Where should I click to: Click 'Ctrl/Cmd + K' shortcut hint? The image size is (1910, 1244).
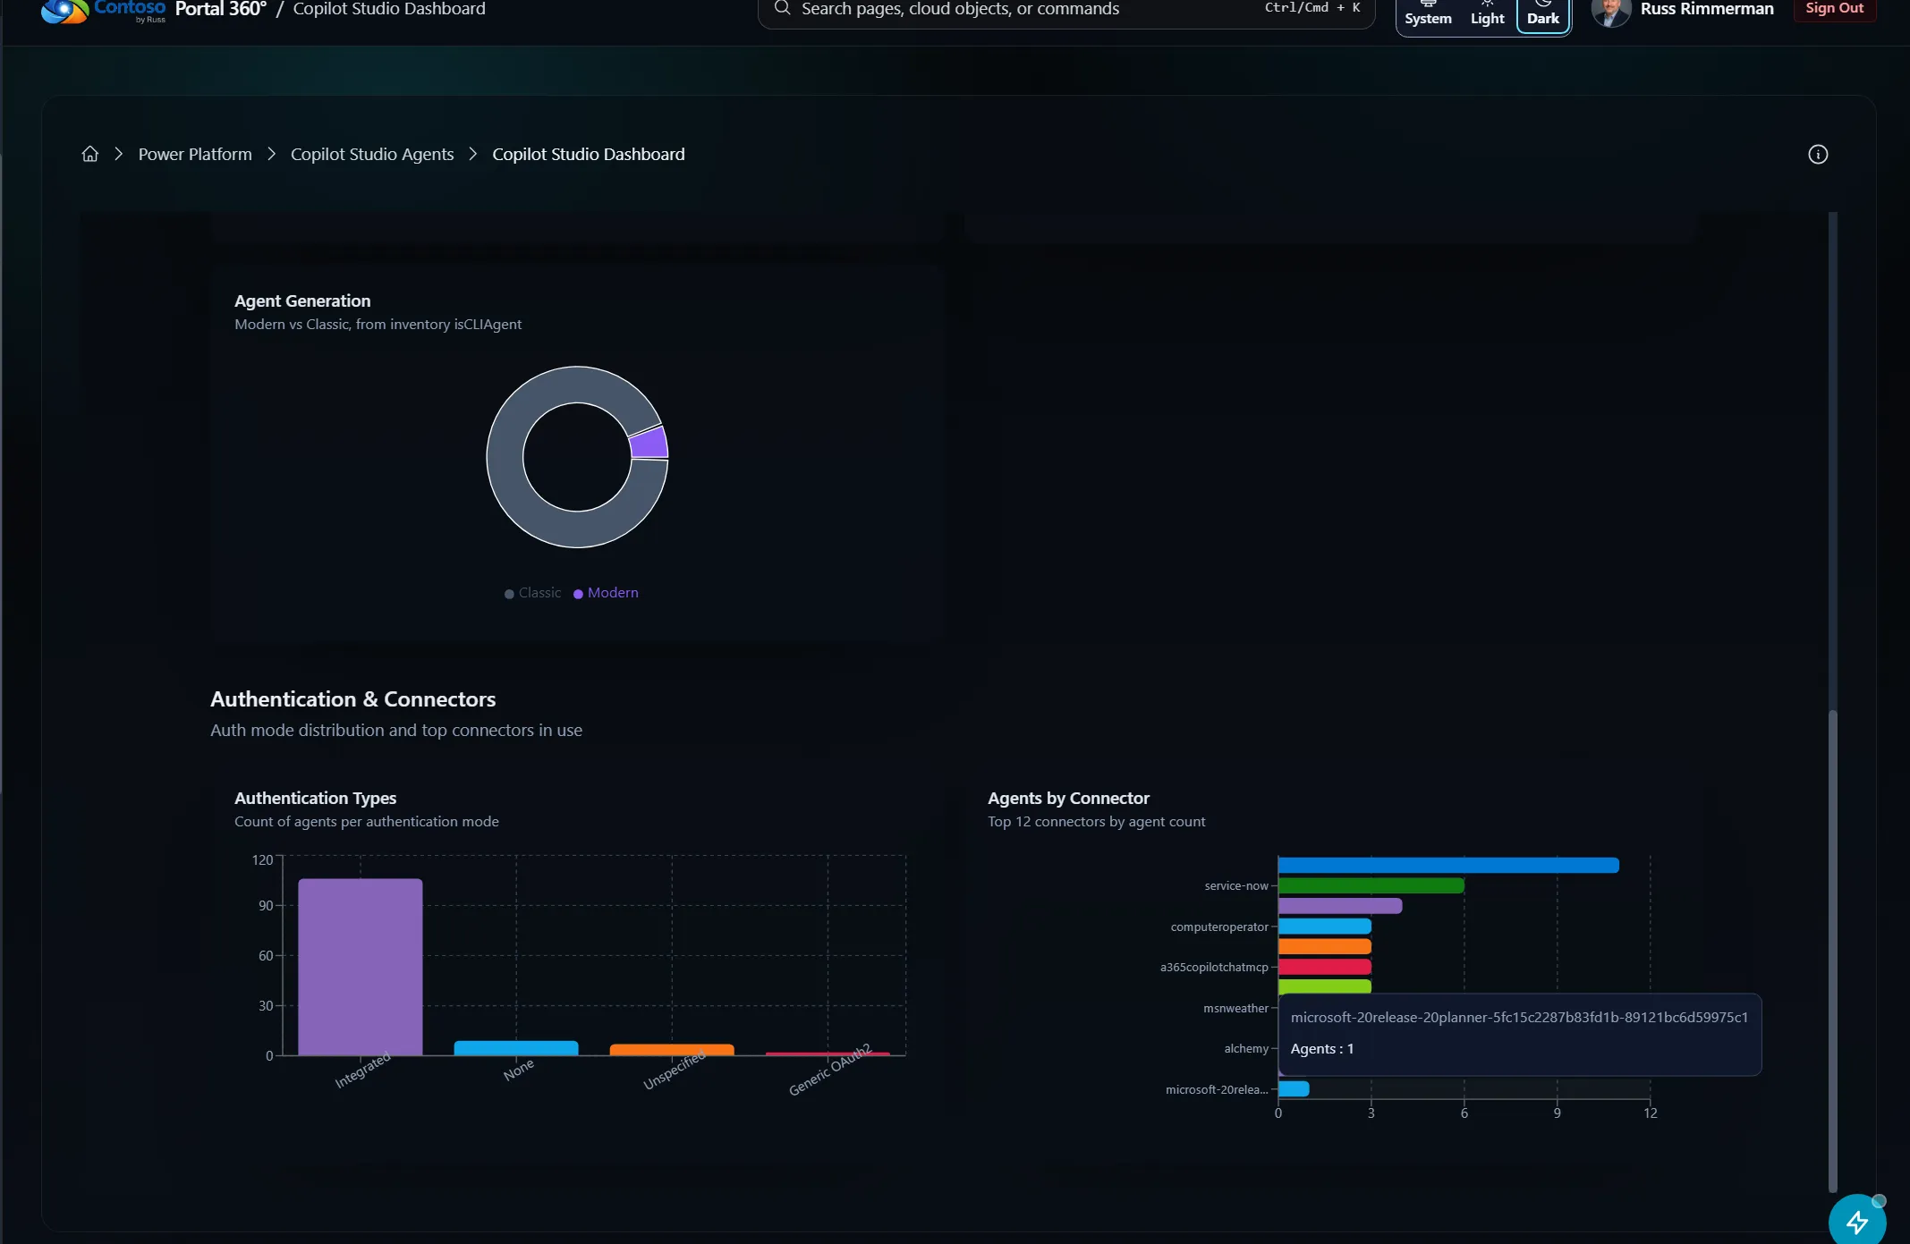(x=1312, y=7)
